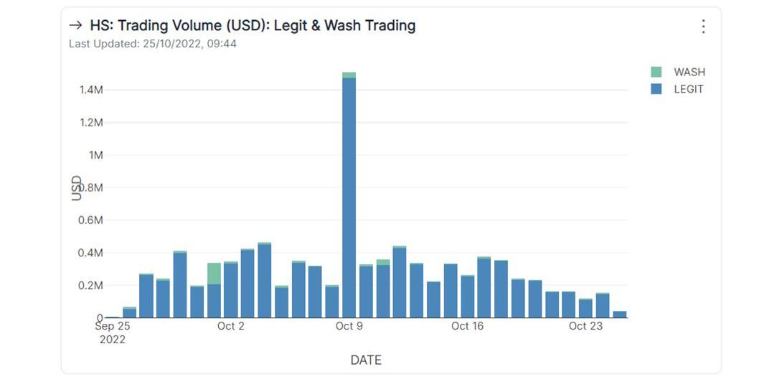Click the large WASH segment on Oct 1 bar
Viewport: 782px width, 382px height.
[214, 274]
